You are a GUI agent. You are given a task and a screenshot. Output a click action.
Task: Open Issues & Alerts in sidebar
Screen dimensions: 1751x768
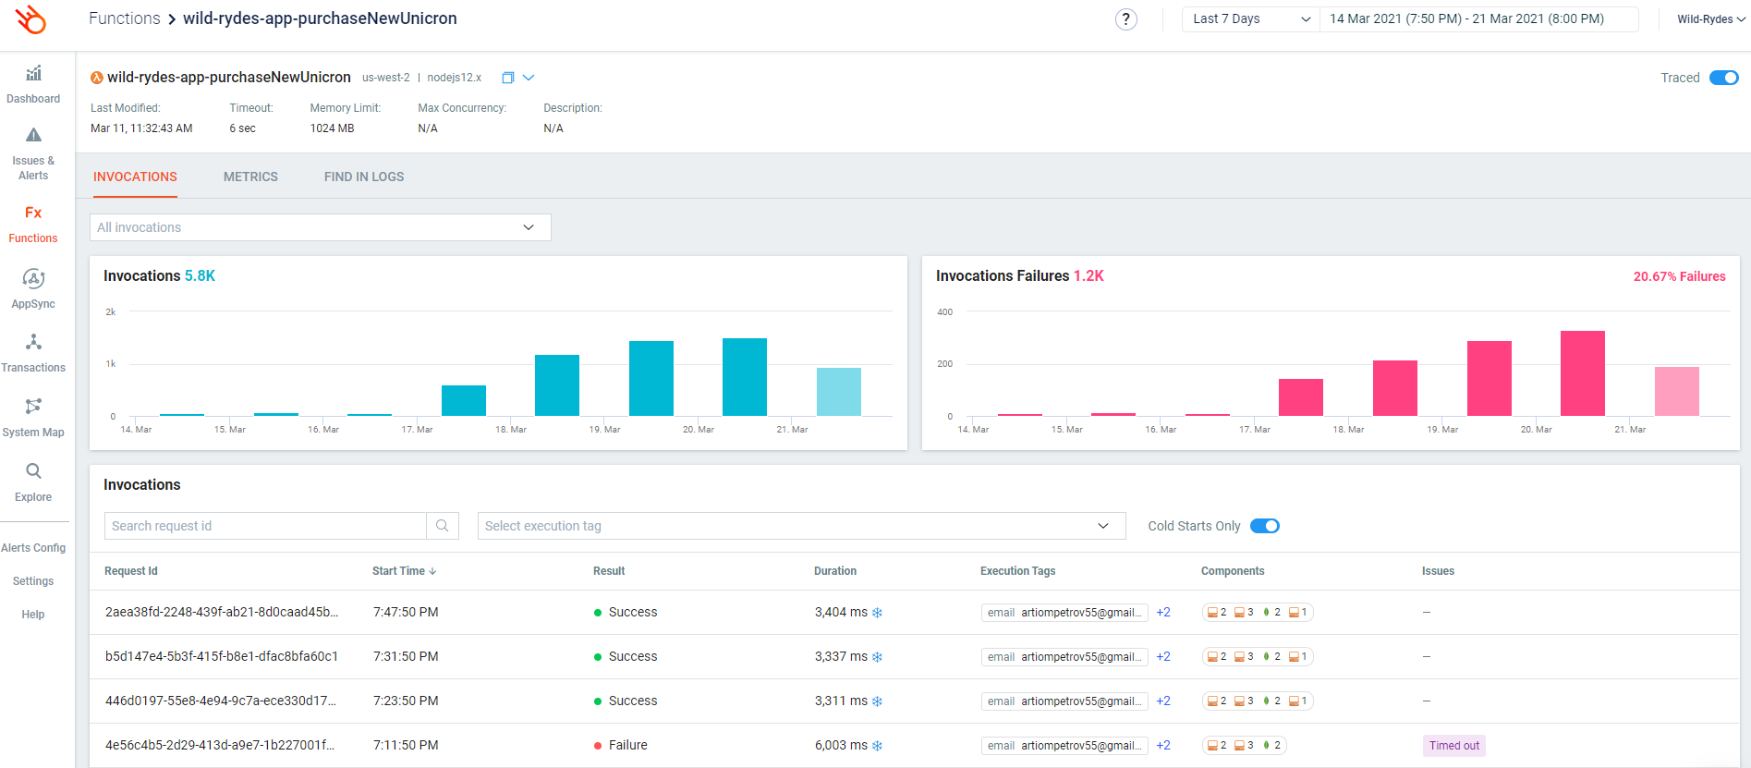point(33,153)
